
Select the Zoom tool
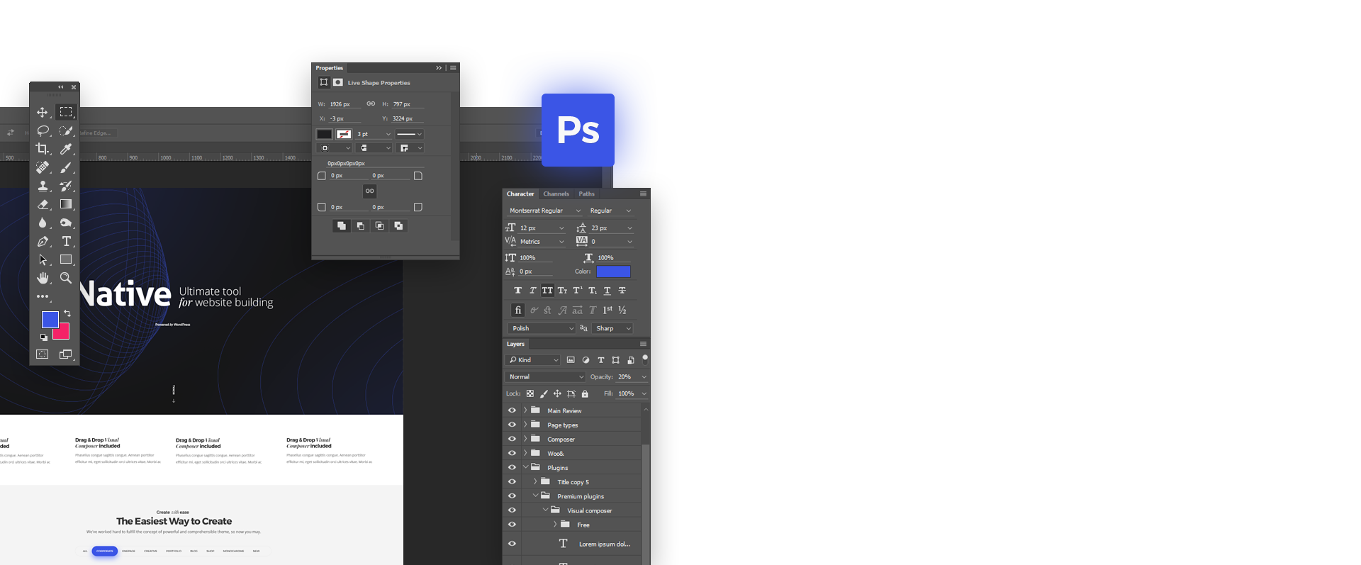click(66, 278)
